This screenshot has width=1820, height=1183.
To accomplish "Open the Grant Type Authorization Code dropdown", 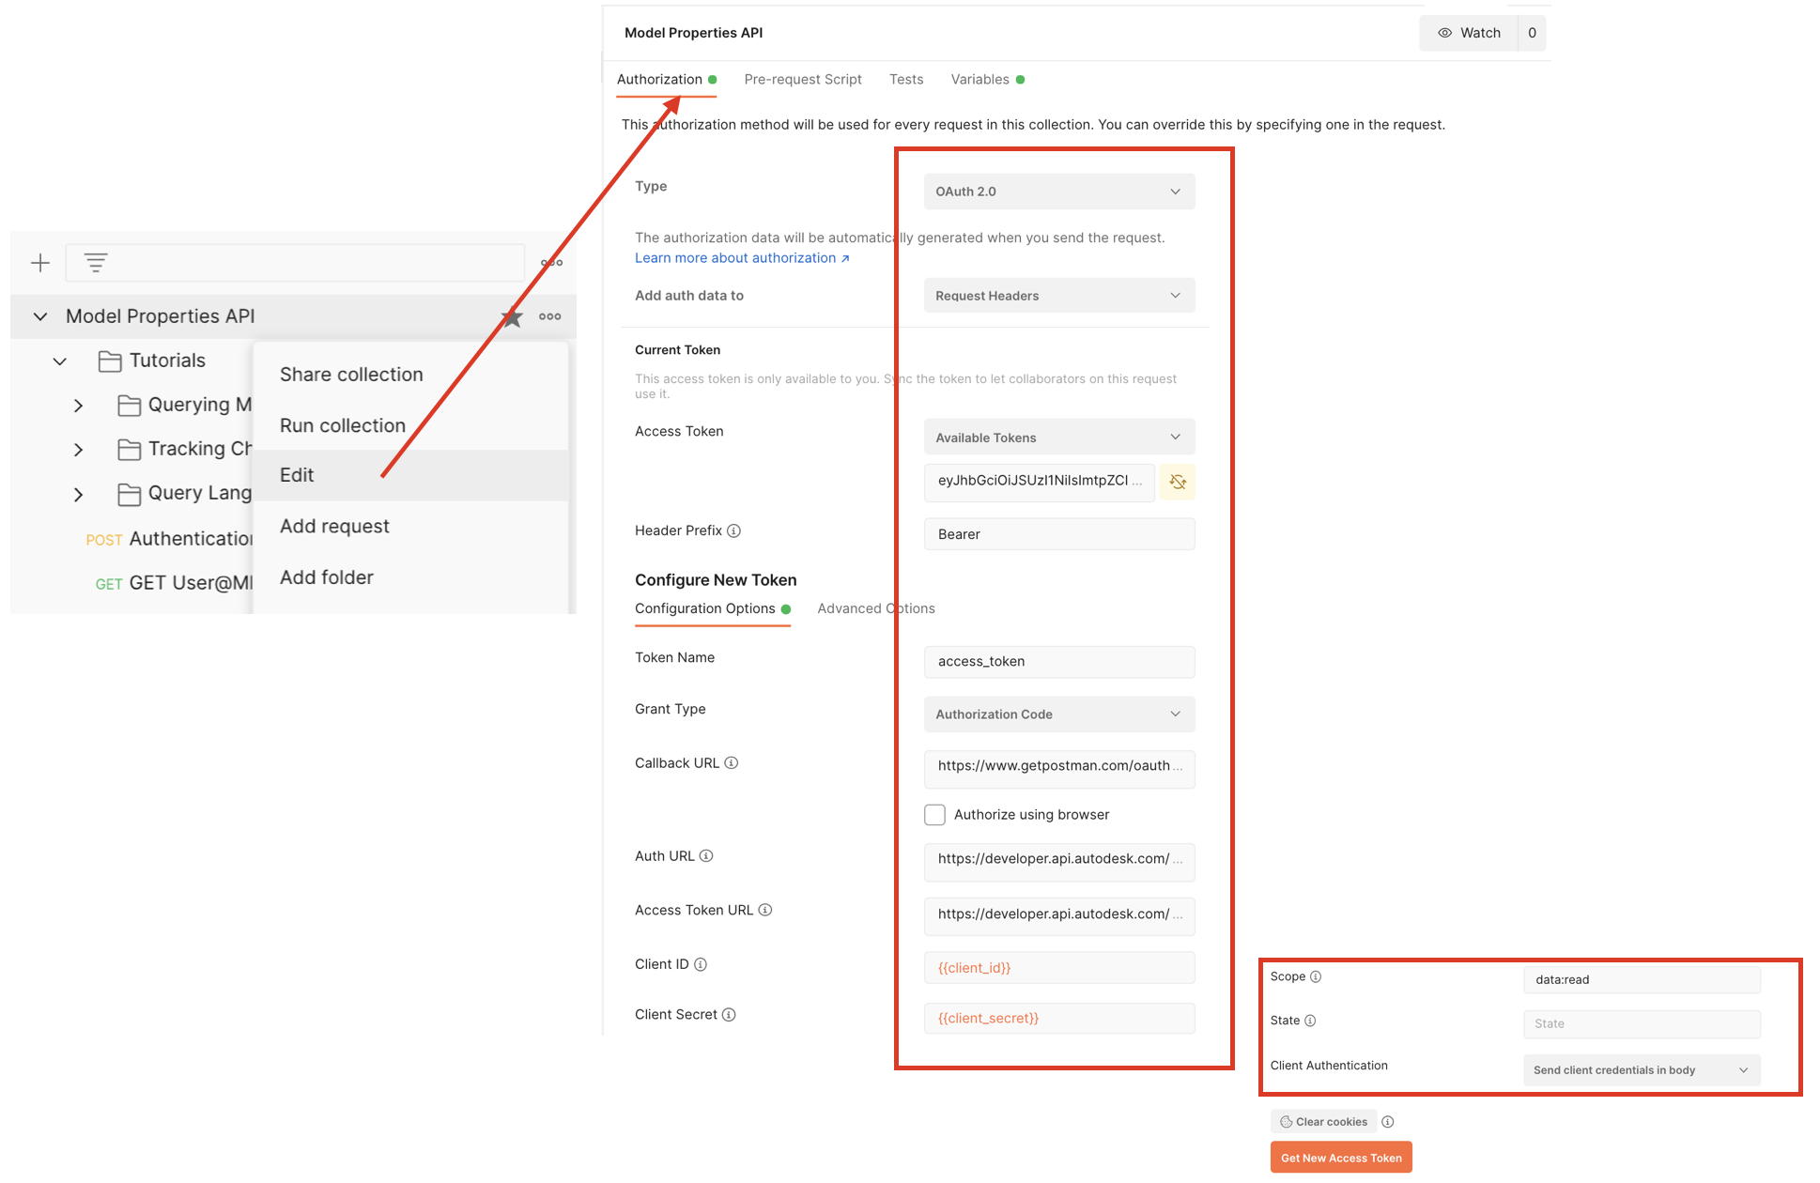I will click(1058, 714).
